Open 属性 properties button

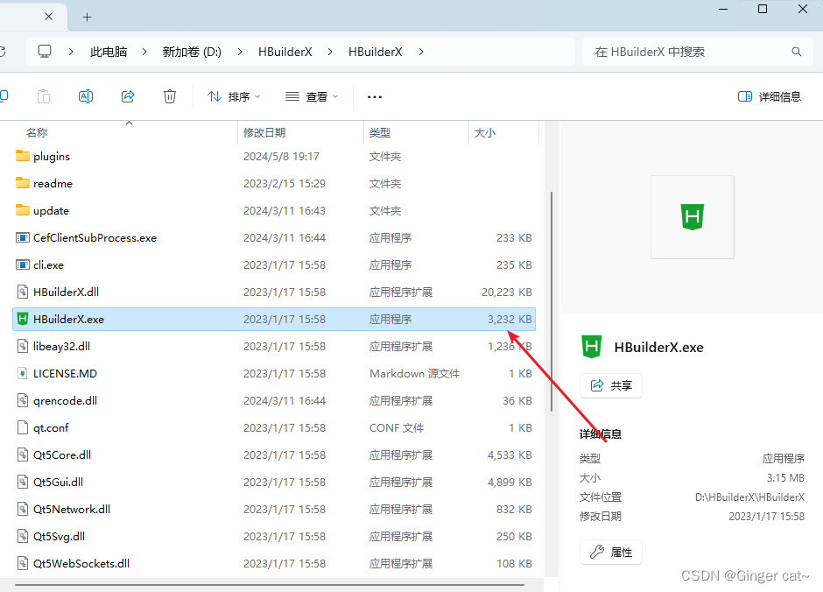point(611,552)
